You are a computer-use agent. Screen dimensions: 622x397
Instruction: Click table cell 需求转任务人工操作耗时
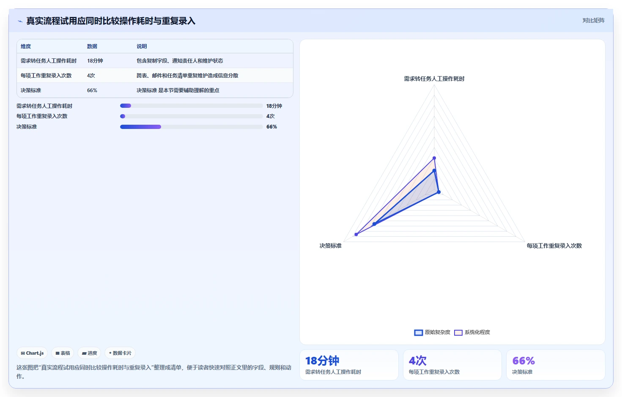click(x=49, y=61)
